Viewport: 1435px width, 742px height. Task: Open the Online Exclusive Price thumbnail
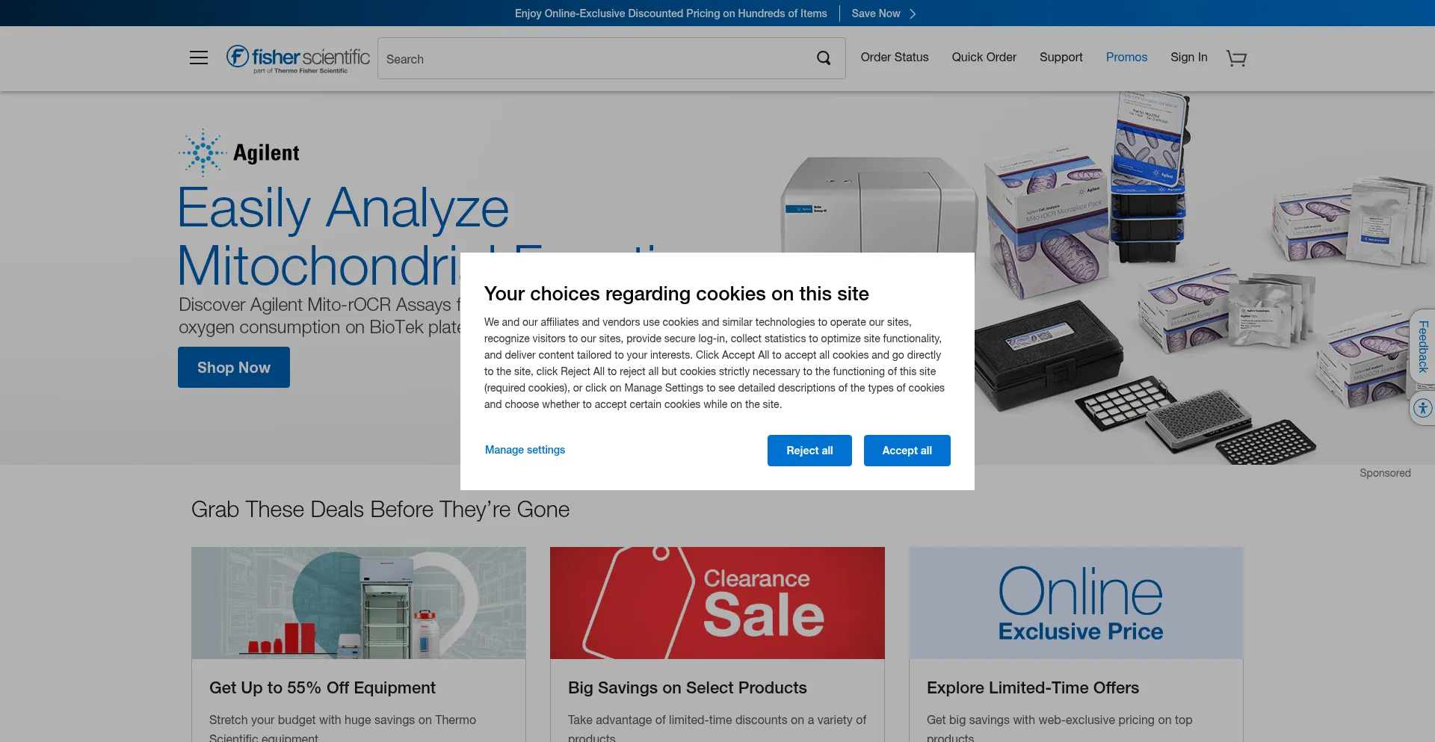[x=1076, y=603]
